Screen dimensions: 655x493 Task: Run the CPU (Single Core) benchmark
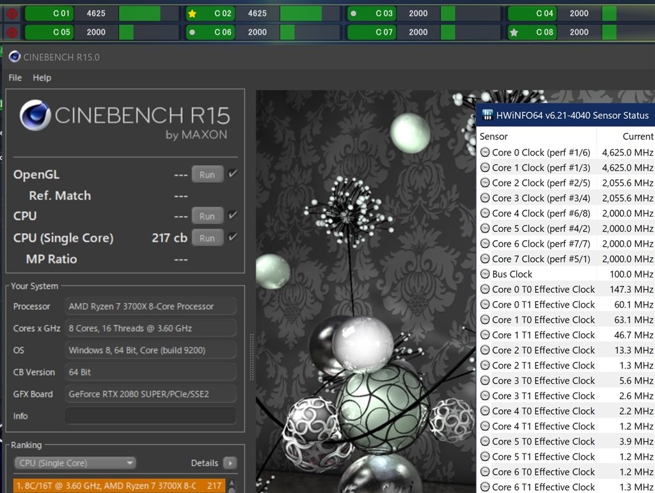coord(207,238)
